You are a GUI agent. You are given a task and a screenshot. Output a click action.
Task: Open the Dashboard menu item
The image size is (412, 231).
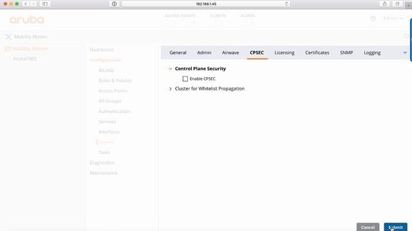tap(102, 50)
